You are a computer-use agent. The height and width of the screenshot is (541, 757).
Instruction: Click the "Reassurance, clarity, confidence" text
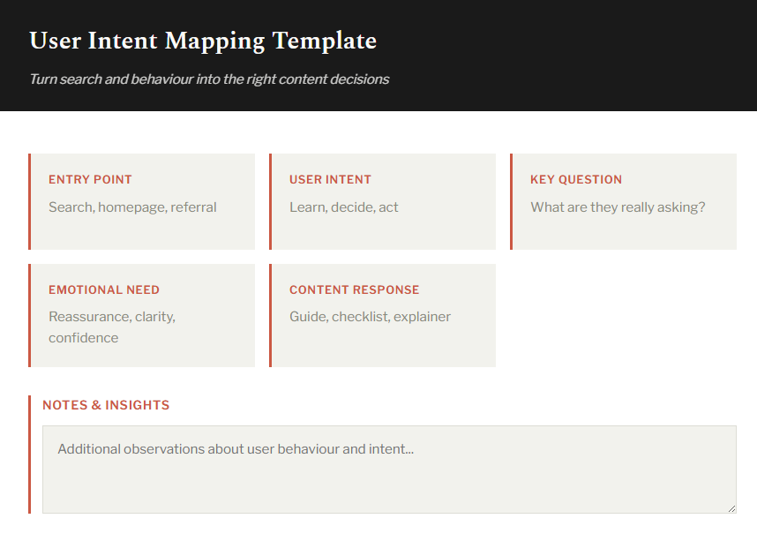tap(111, 327)
